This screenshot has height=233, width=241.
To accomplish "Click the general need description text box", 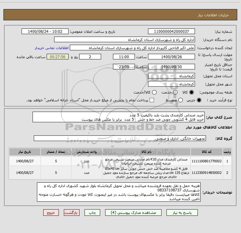I will (x=119, y=117).
